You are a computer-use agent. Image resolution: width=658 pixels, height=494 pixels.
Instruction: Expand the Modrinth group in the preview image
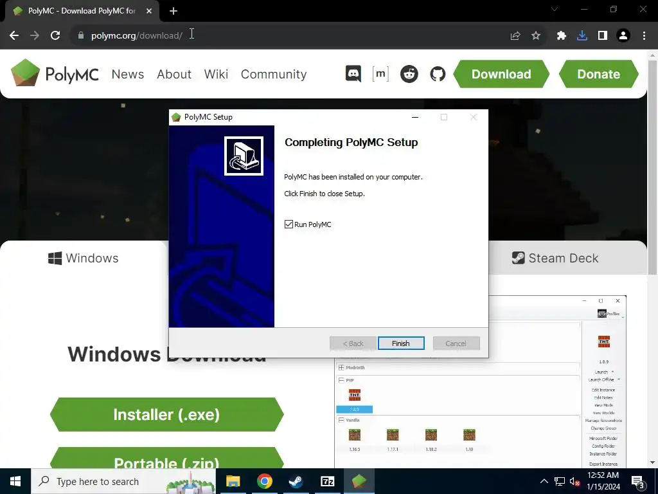[341, 367]
